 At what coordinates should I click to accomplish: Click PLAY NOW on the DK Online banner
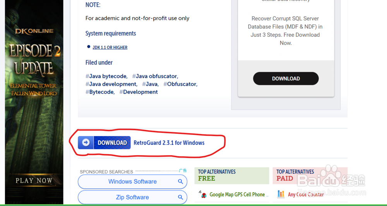pos(34,180)
